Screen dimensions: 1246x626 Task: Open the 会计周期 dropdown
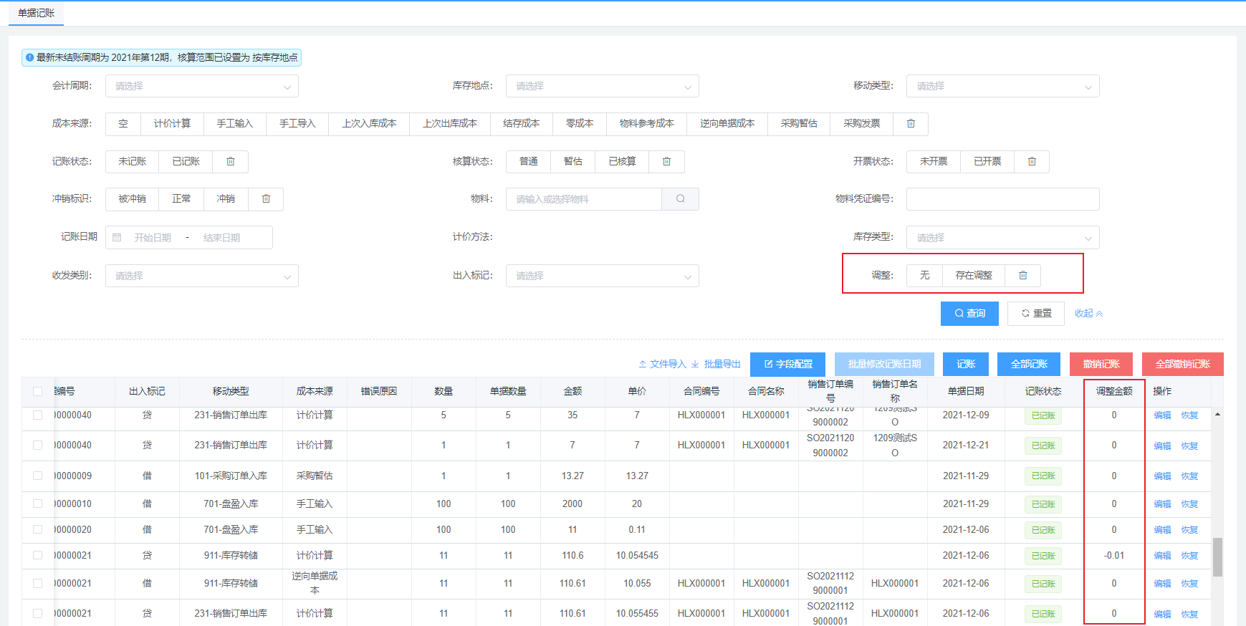point(201,86)
